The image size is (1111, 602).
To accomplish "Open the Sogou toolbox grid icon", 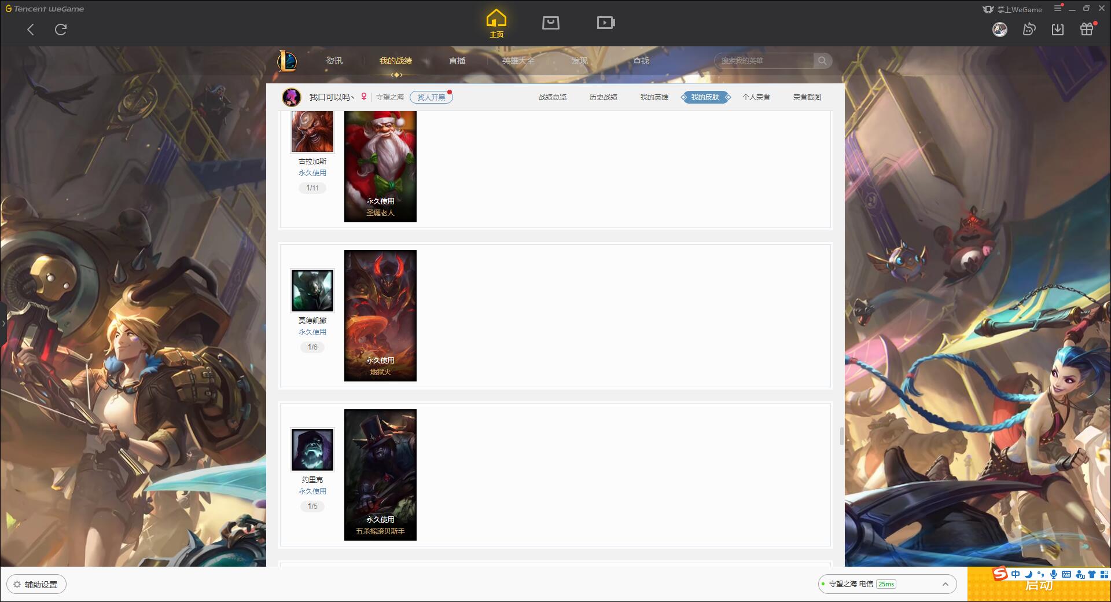I will click(x=1104, y=574).
